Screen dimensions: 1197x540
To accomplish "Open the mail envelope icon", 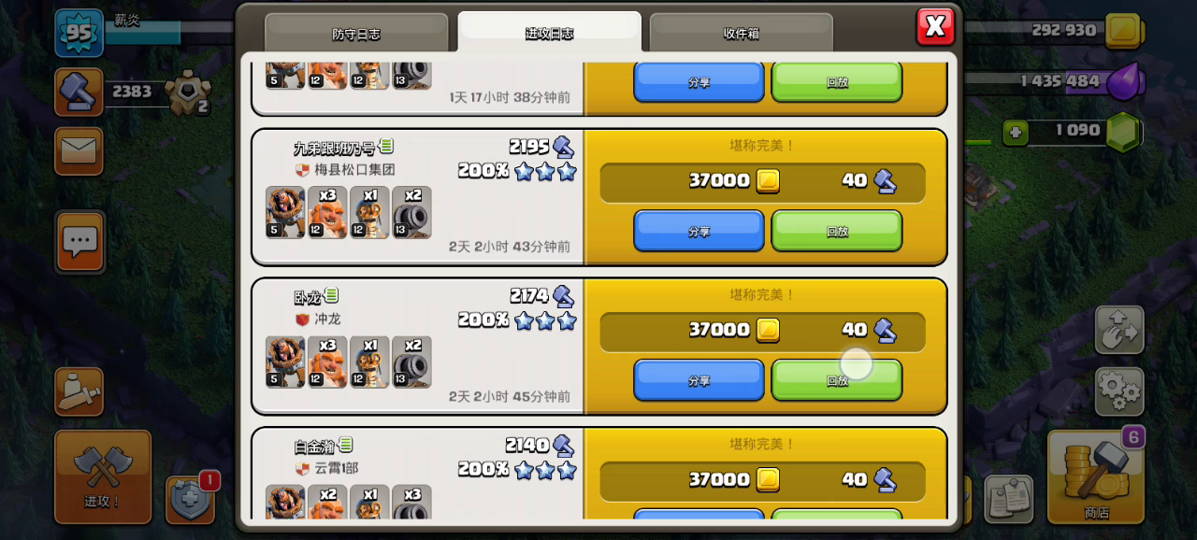I will click(x=79, y=150).
